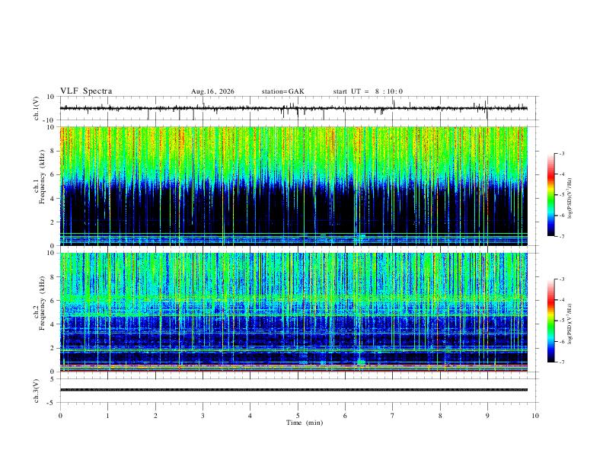Click the station=GAK label
This screenshot has height=466, width=603.
283,91
